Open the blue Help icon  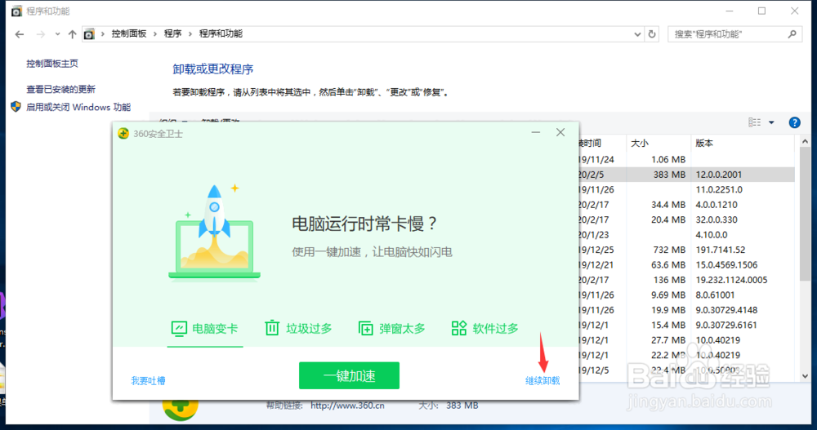coord(795,123)
